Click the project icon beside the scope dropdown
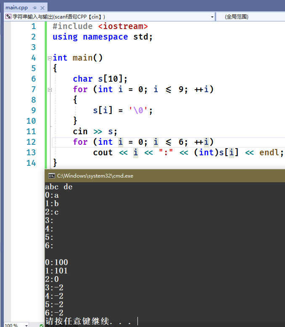Image resolution: width=285 pixels, height=327 pixels. pyautogui.click(x=8, y=16)
